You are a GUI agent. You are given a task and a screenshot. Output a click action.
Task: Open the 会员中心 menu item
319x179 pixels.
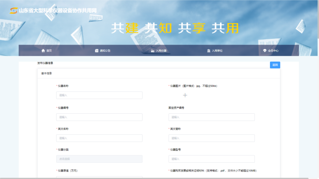(273, 51)
